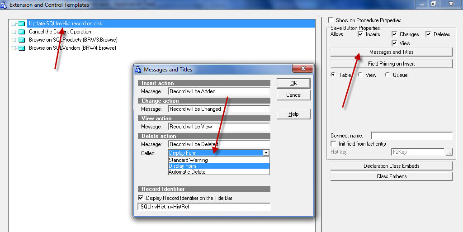
Task: Open the Called dropdown arrow
Action: pos(266,153)
